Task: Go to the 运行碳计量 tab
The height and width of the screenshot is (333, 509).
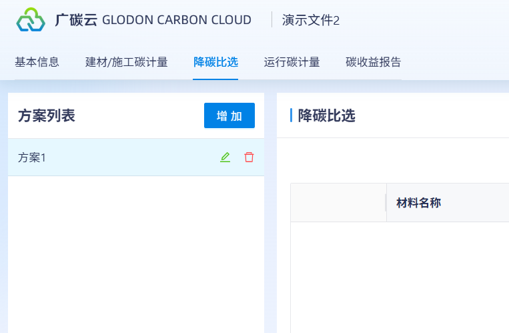Action: pos(292,63)
